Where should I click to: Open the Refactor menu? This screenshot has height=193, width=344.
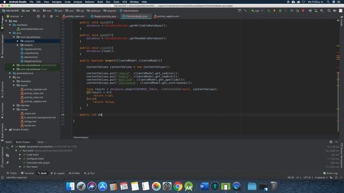[x=90, y=2]
